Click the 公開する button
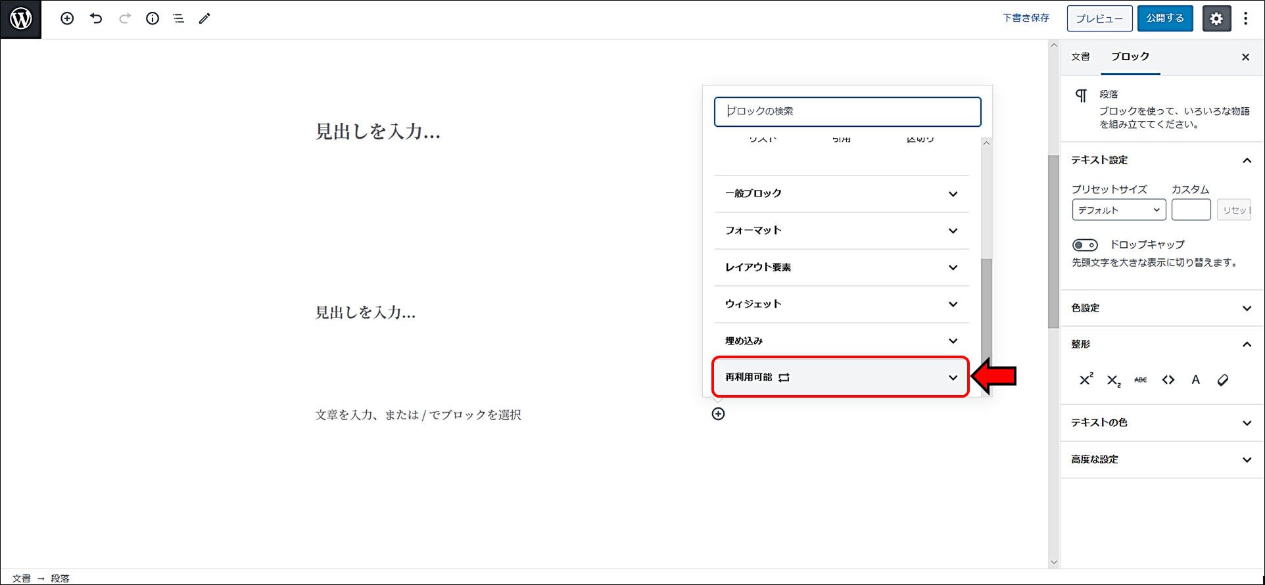Screen dimensions: 1265x585 pyautogui.click(x=1164, y=18)
